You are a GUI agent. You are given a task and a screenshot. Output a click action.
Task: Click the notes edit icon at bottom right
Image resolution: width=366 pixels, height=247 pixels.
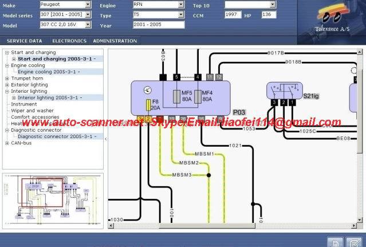354,242
